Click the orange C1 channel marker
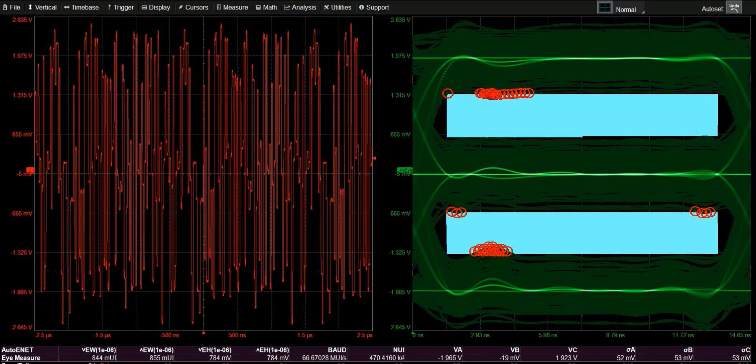The image size is (756, 364). [x=30, y=170]
